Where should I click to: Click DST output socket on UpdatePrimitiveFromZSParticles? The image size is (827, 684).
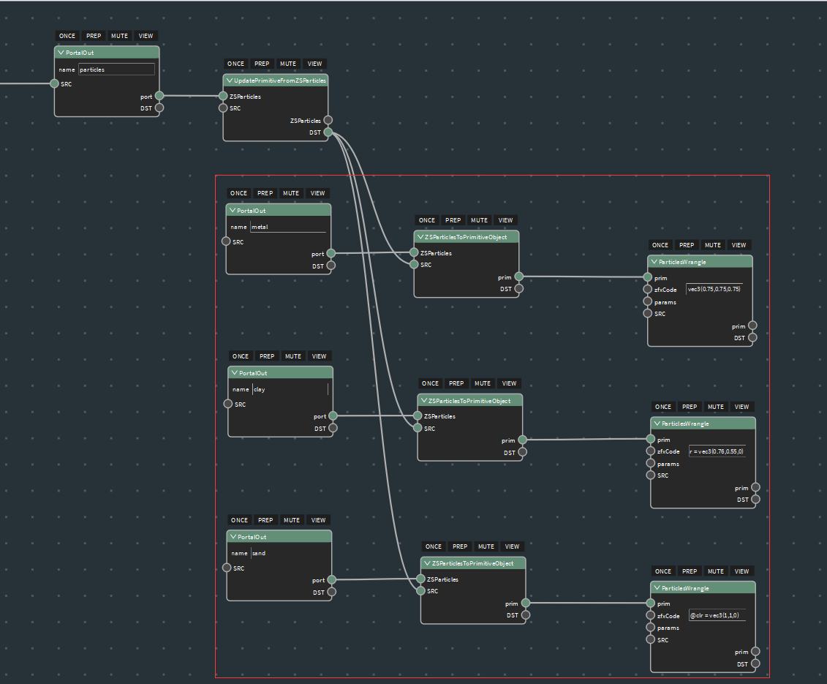click(x=328, y=132)
